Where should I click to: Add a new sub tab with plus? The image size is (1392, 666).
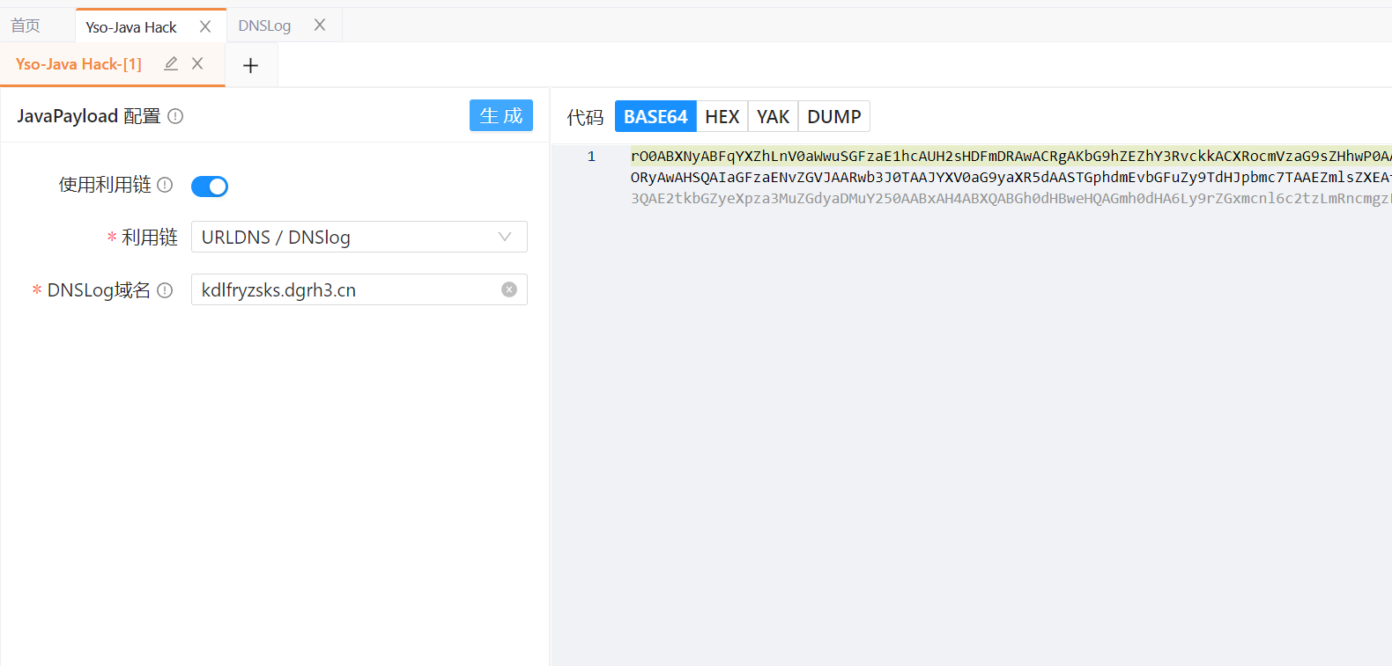pyautogui.click(x=250, y=65)
